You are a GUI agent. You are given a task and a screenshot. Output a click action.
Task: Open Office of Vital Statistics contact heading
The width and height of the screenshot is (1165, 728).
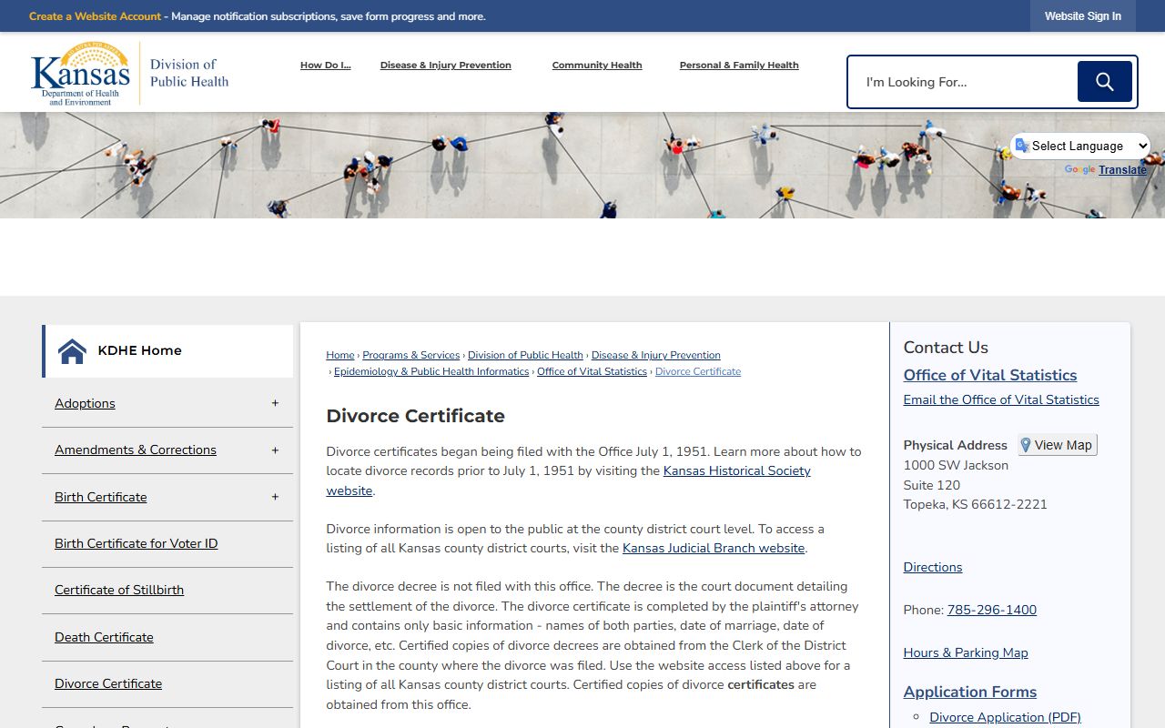pyautogui.click(x=989, y=375)
